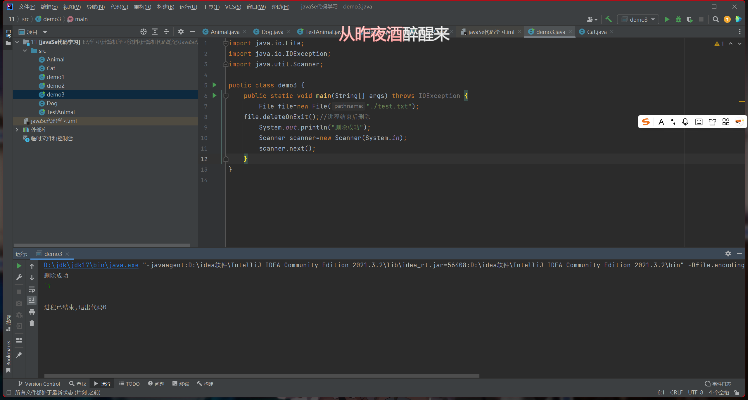Collapse the src folder node
748x400 pixels.
point(25,51)
